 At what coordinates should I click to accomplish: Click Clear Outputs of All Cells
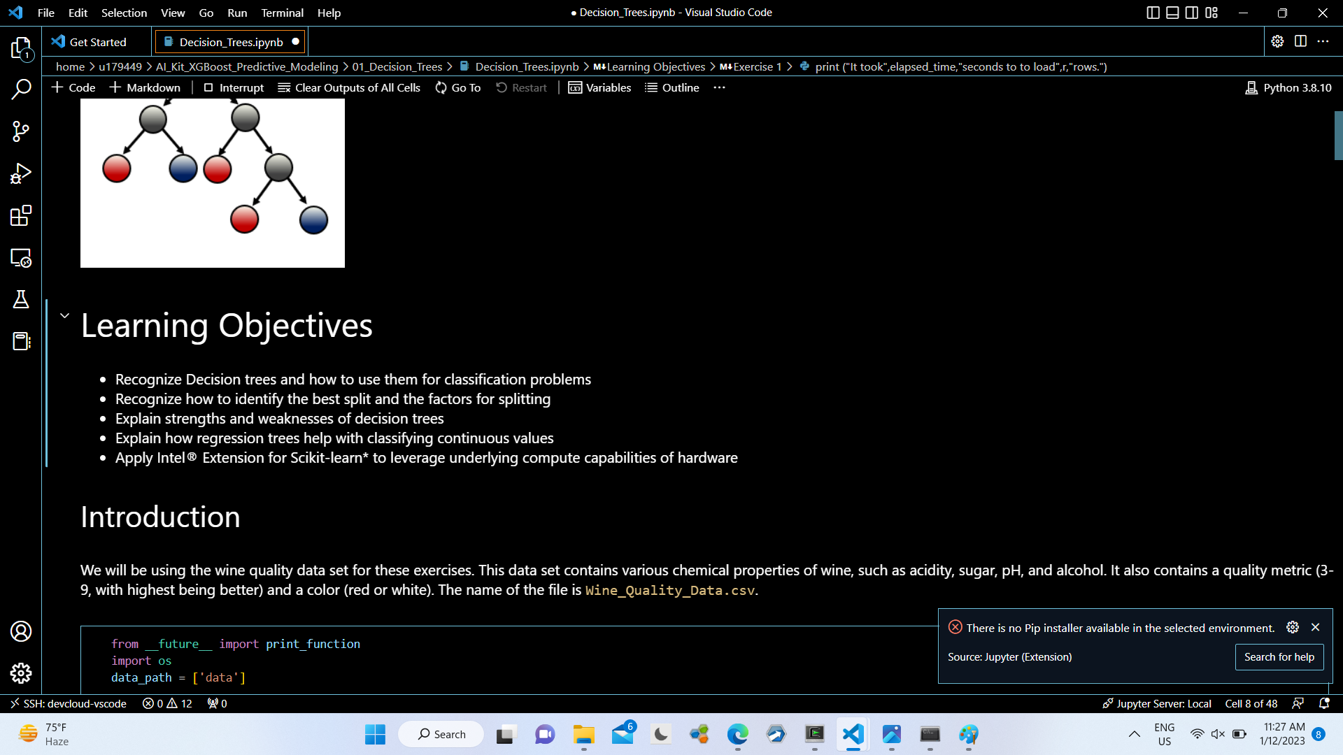(x=349, y=87)
